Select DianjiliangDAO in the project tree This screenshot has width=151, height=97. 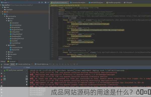[x=16, y=36]
